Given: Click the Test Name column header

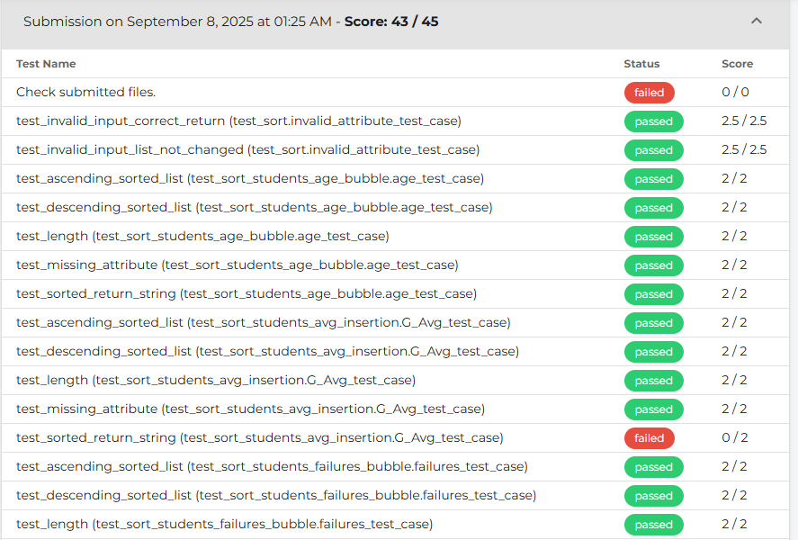Looking at the screenshot, I should pyautogui.click(x=44, y=63).
